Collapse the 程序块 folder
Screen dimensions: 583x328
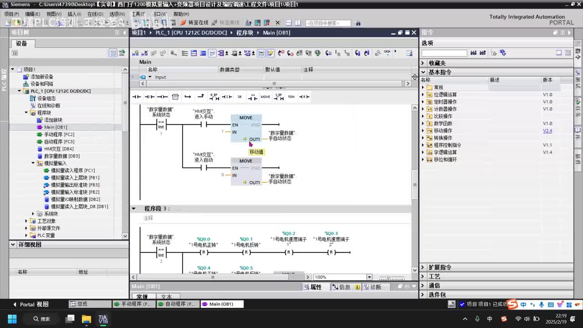[x=26, y=113]
